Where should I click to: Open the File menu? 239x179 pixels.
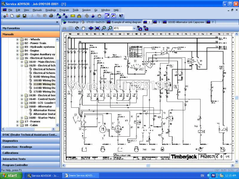pos(10,10)
